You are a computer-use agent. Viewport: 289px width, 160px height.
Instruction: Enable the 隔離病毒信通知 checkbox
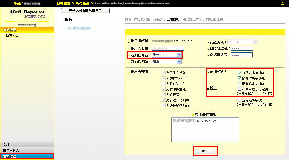(x=240, y=84)
